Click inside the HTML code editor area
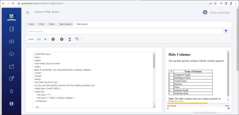Image resolution: width=239 pixels, height=115 pixels. 93,80
